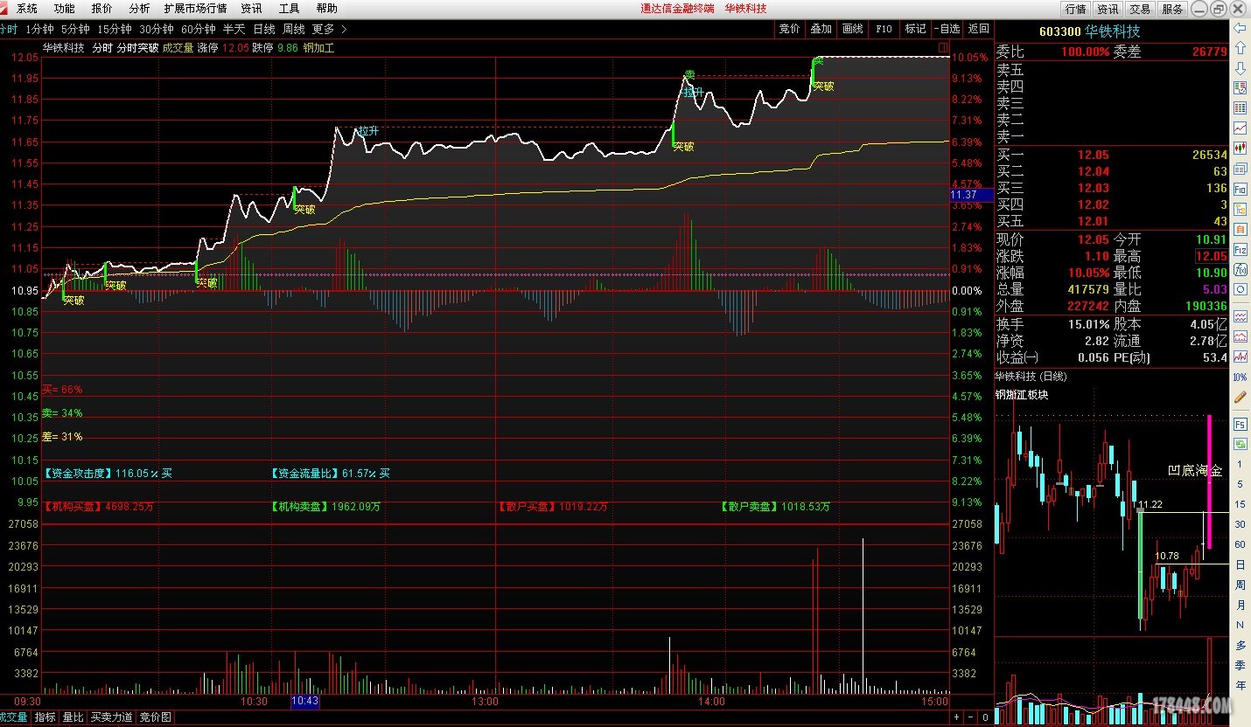Switch to the 日线 period tab
Image resolution: width=1251 pixels, height=727 pixels.
263,29
